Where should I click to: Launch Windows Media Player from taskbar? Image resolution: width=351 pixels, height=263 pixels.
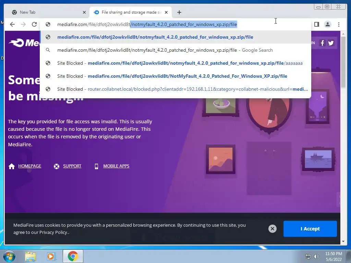(51, 256)
